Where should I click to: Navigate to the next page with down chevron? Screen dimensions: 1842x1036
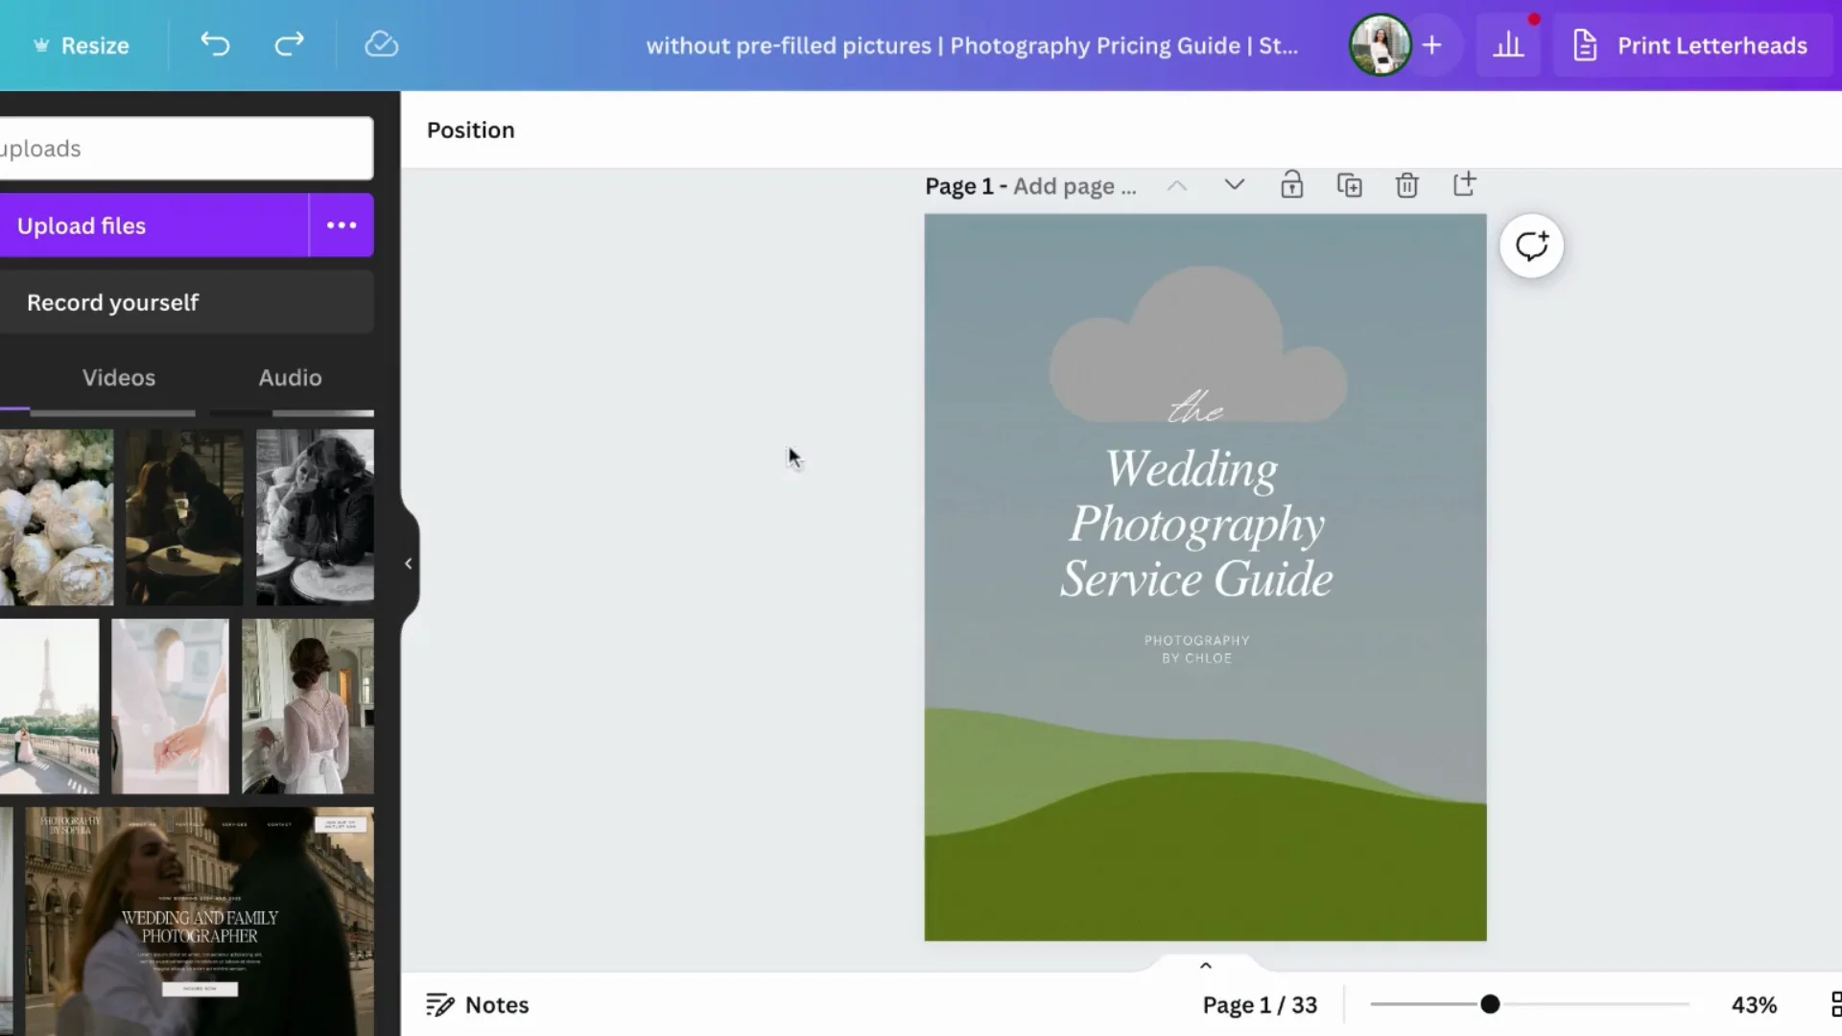coord(1234,184)
